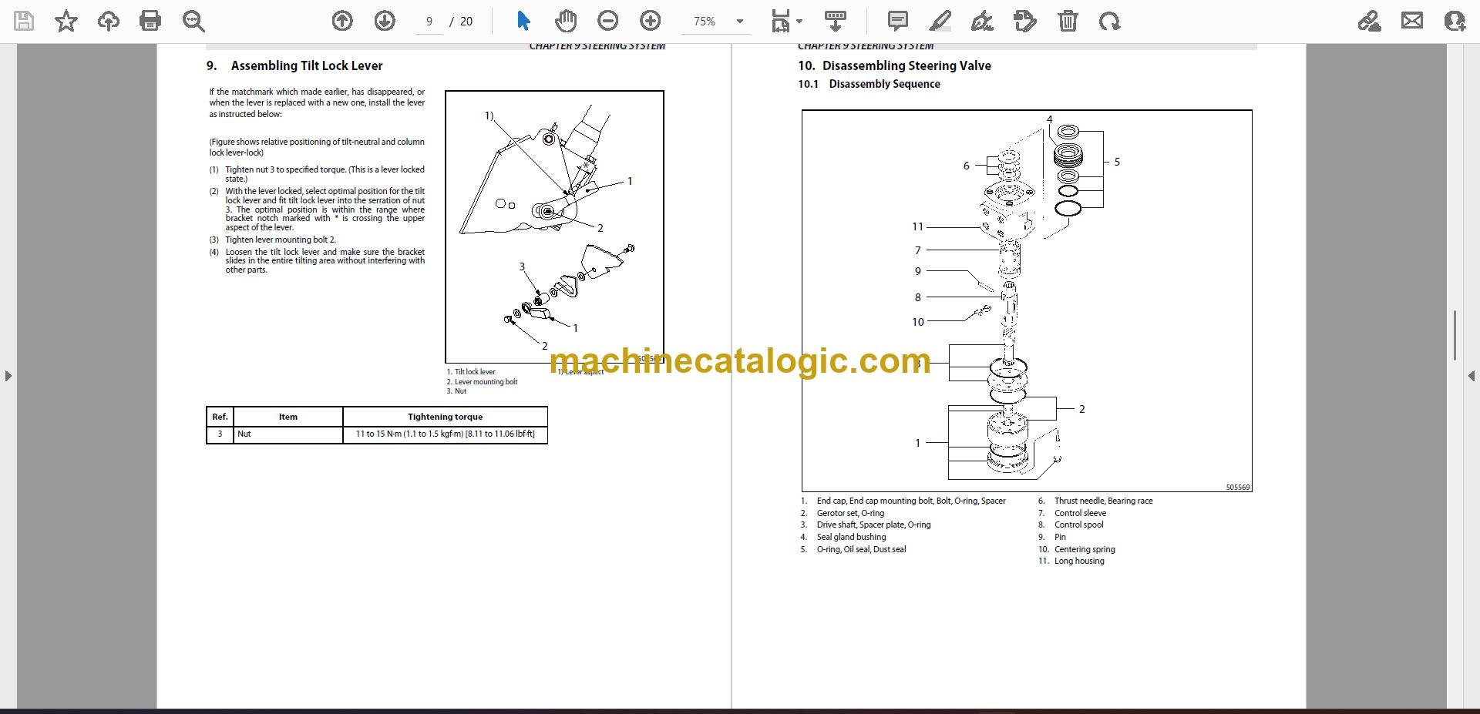Viewport: 1480px width, 714px height.
Task: Print the document
Action: (x=150, y=21)
